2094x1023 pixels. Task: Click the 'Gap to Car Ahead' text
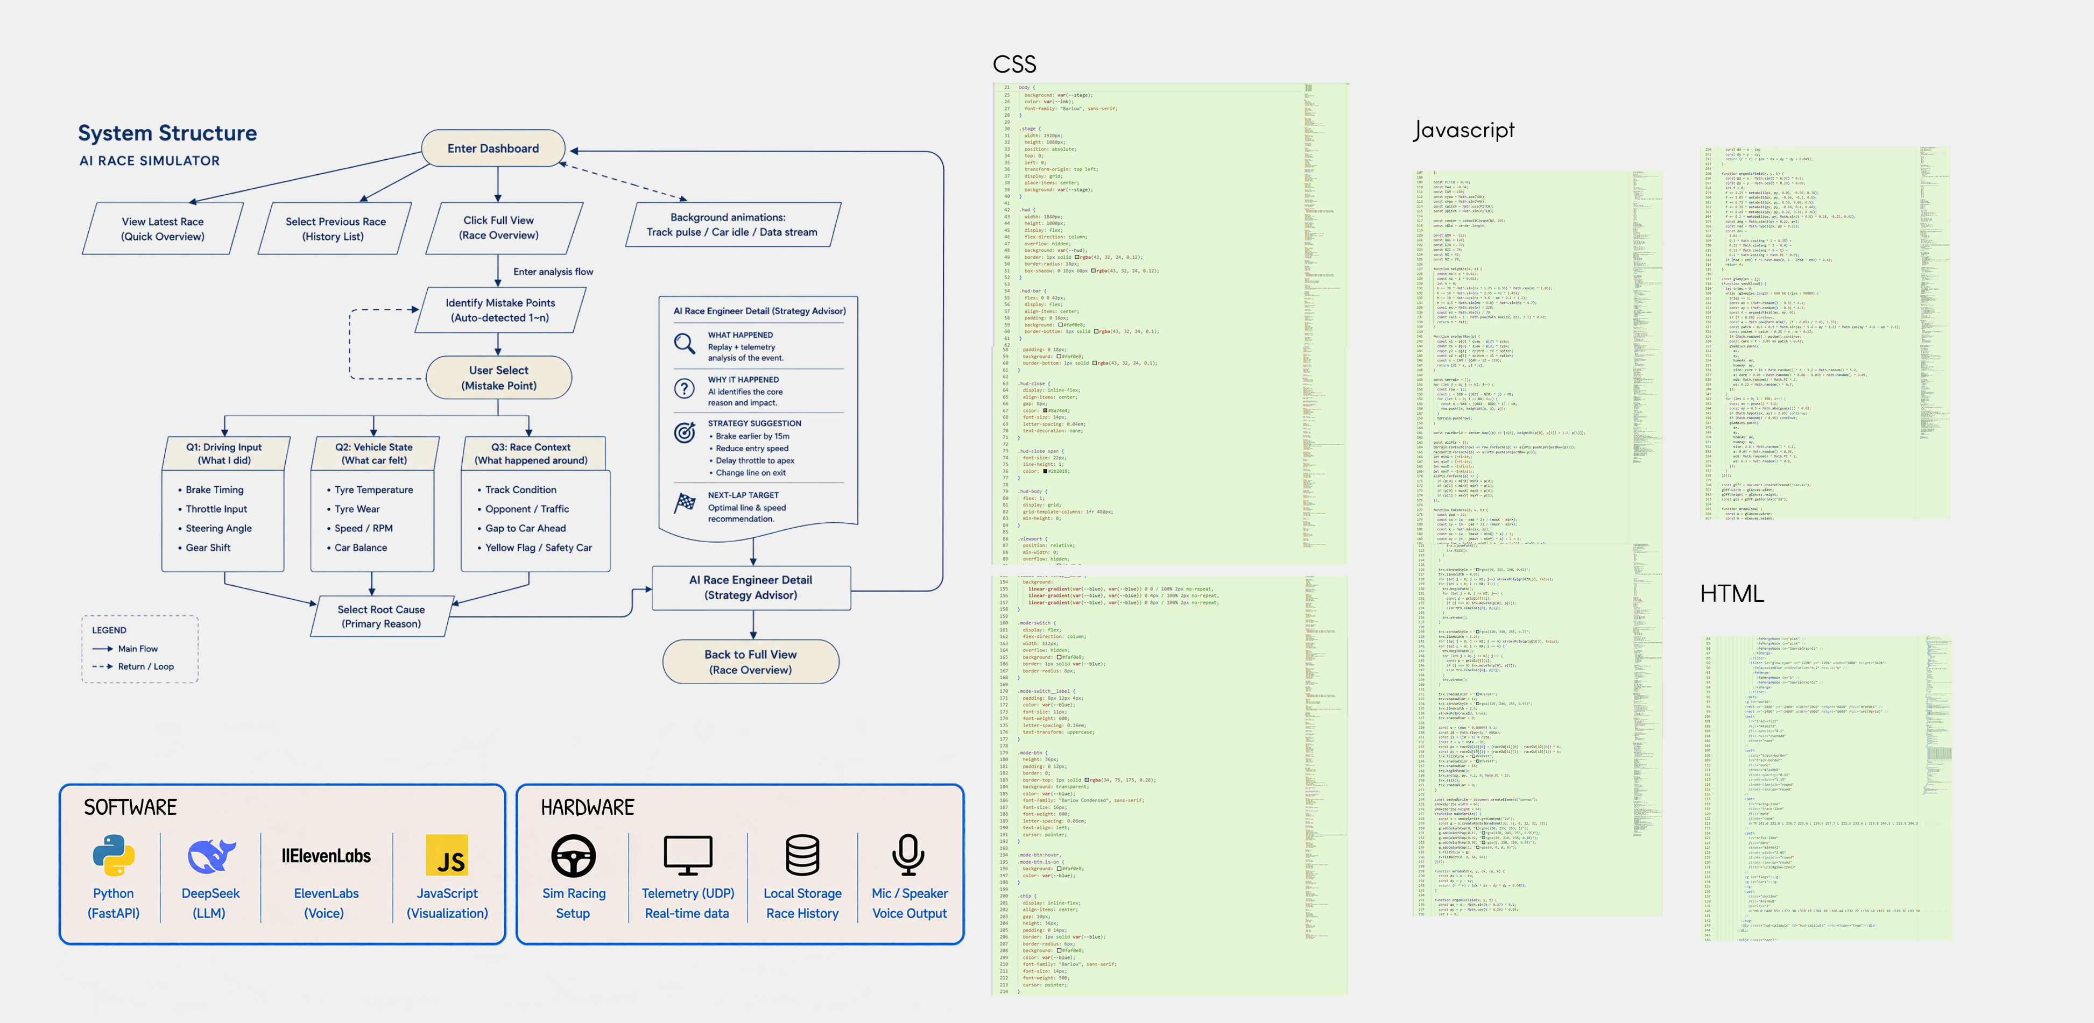click(526, 528)
